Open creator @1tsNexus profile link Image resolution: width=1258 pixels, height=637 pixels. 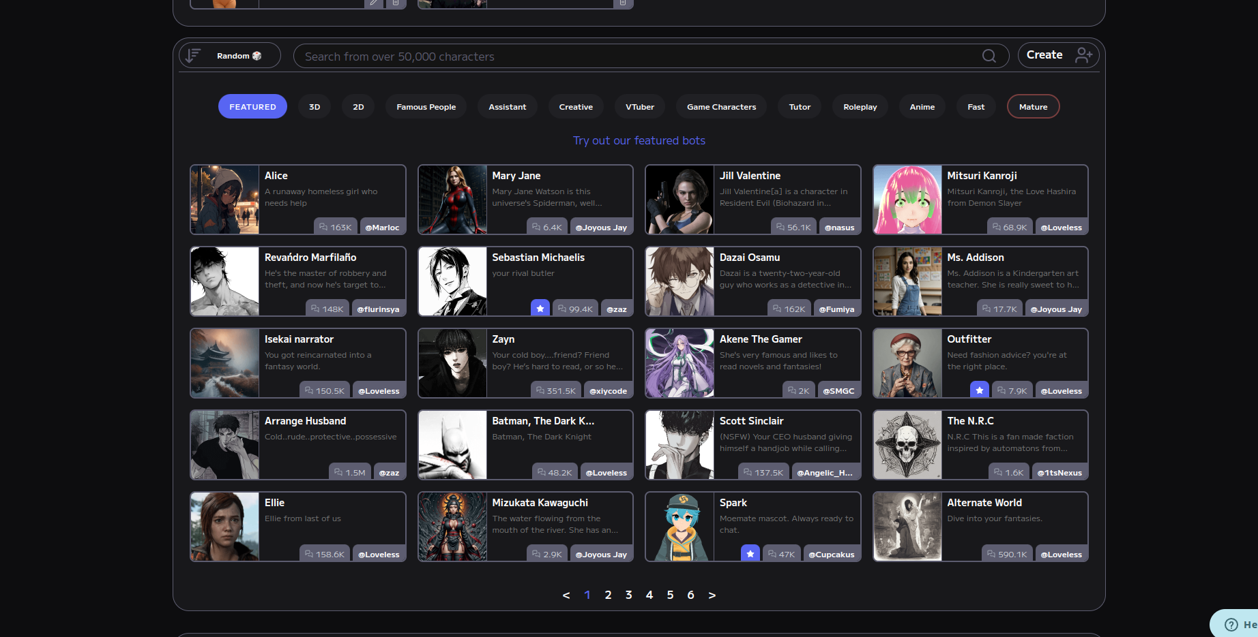[x=1059, y=472]
